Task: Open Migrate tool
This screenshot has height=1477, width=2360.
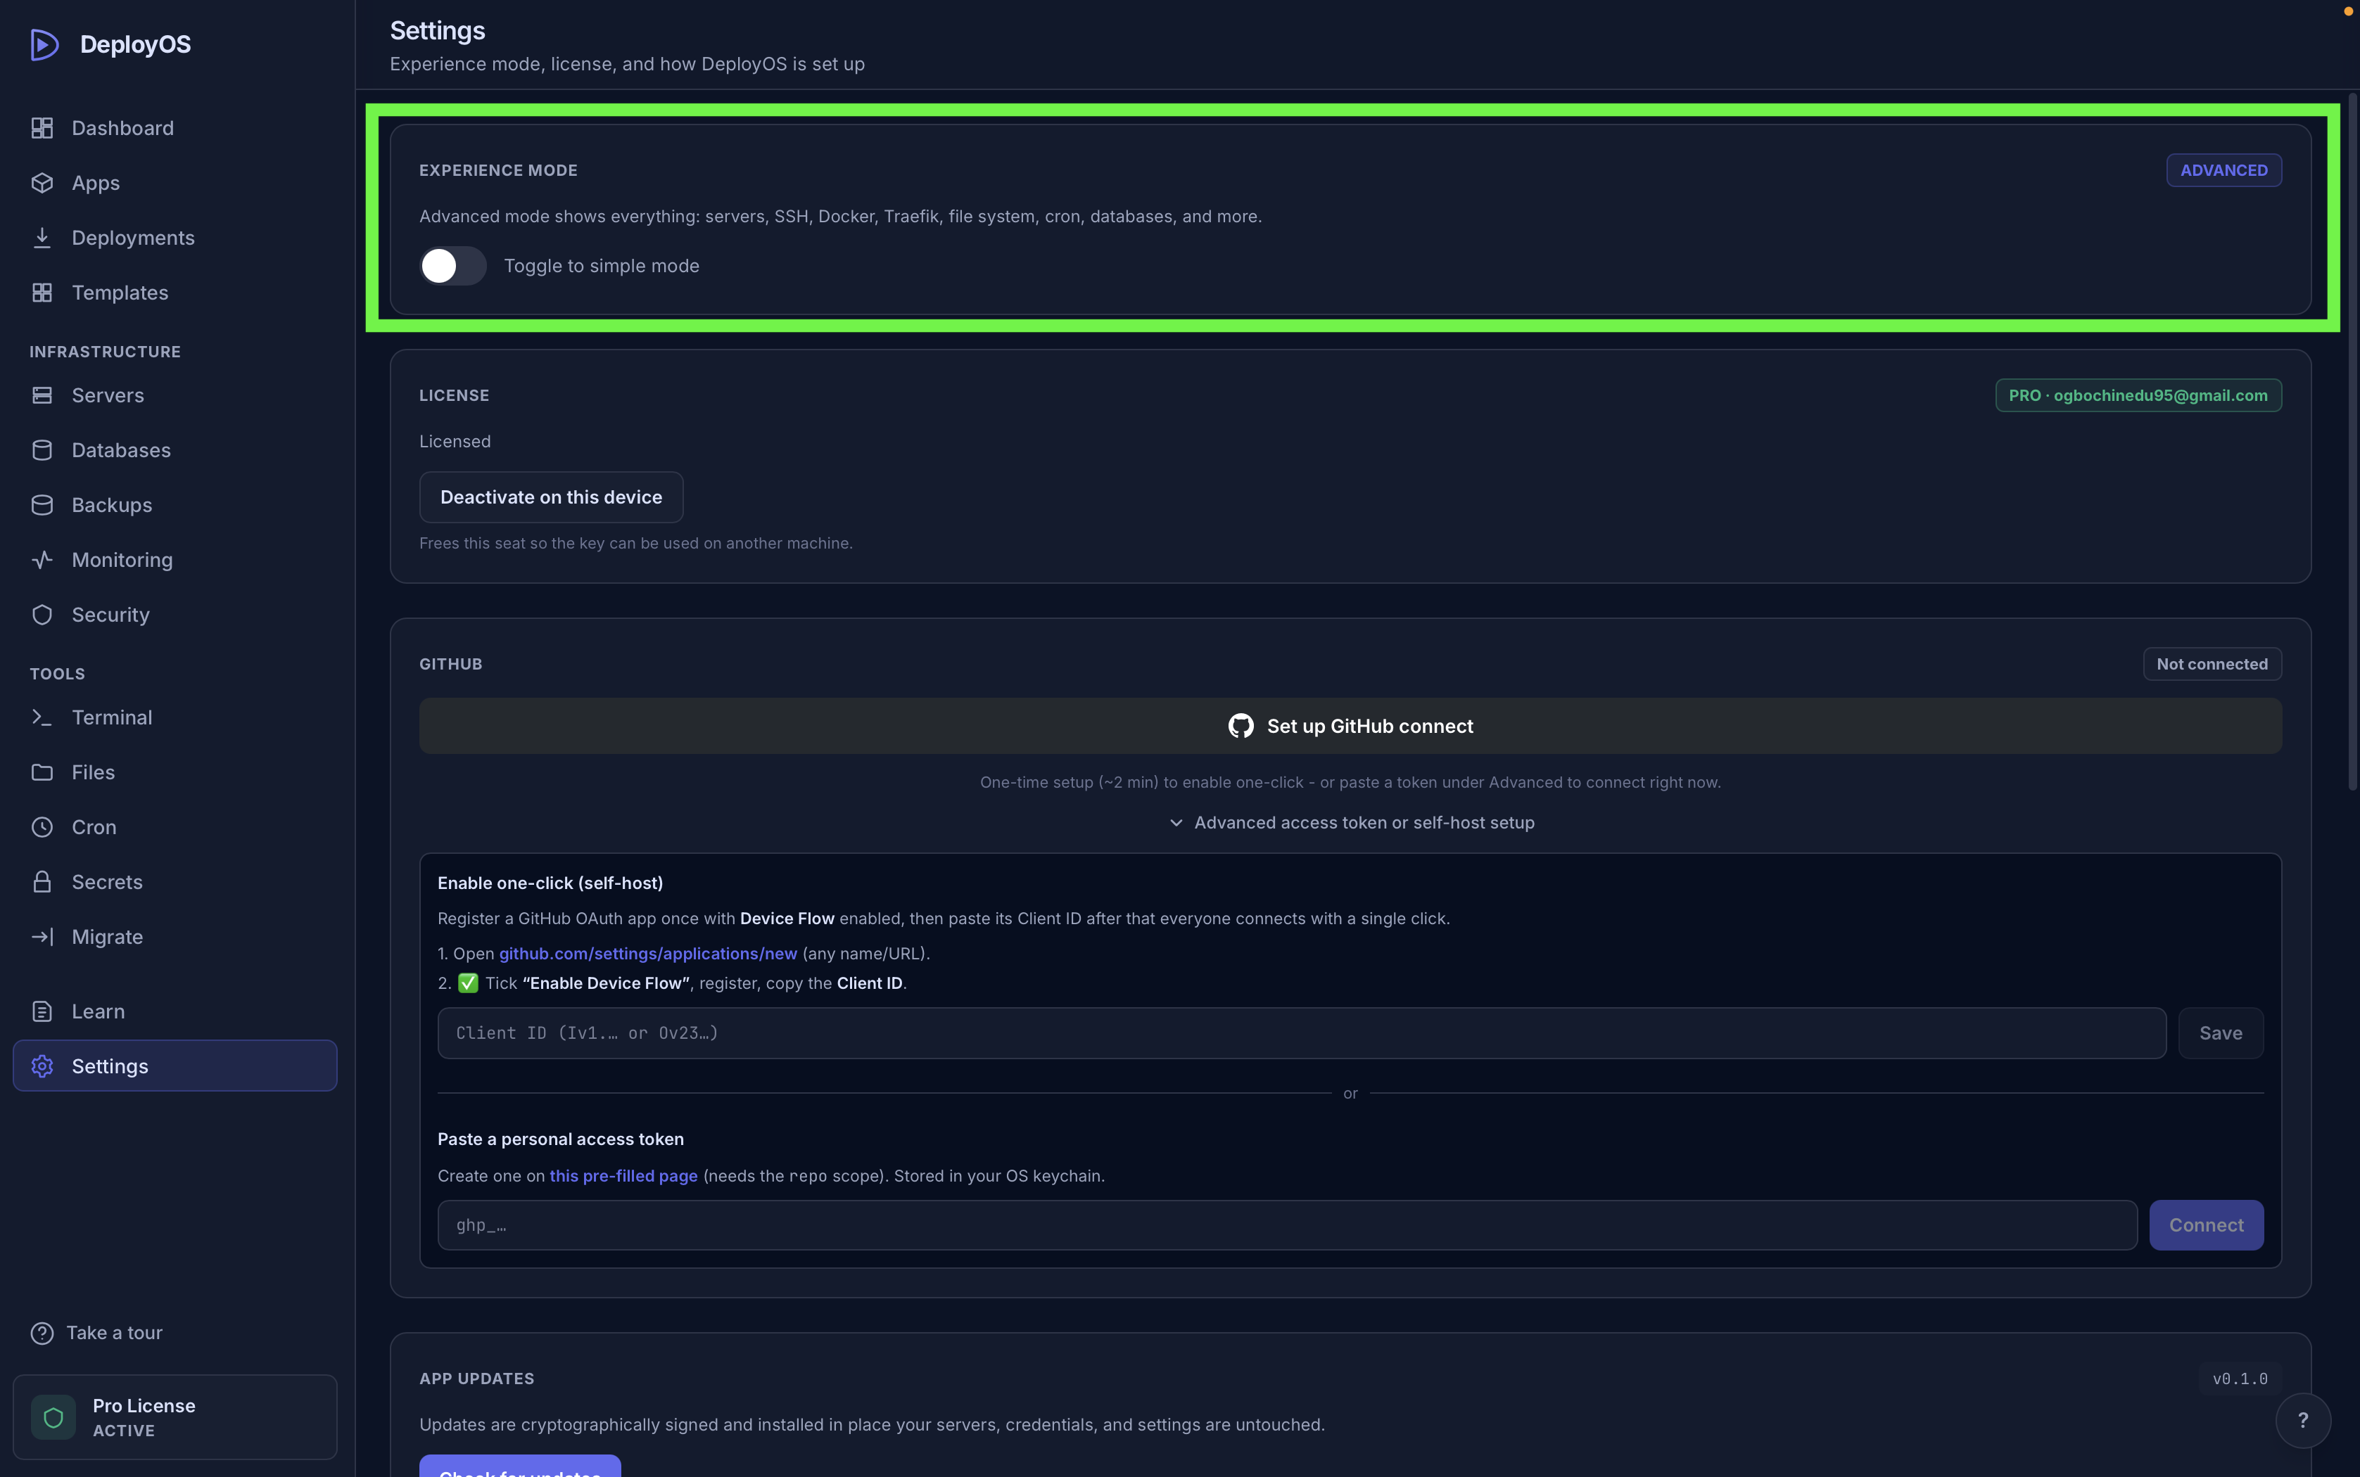Action: (x=175, y=936)
